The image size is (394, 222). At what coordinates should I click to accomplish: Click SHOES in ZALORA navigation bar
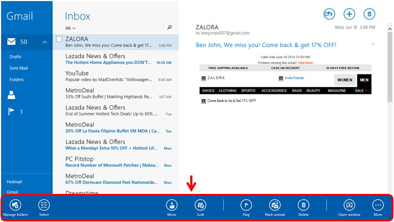208,91
